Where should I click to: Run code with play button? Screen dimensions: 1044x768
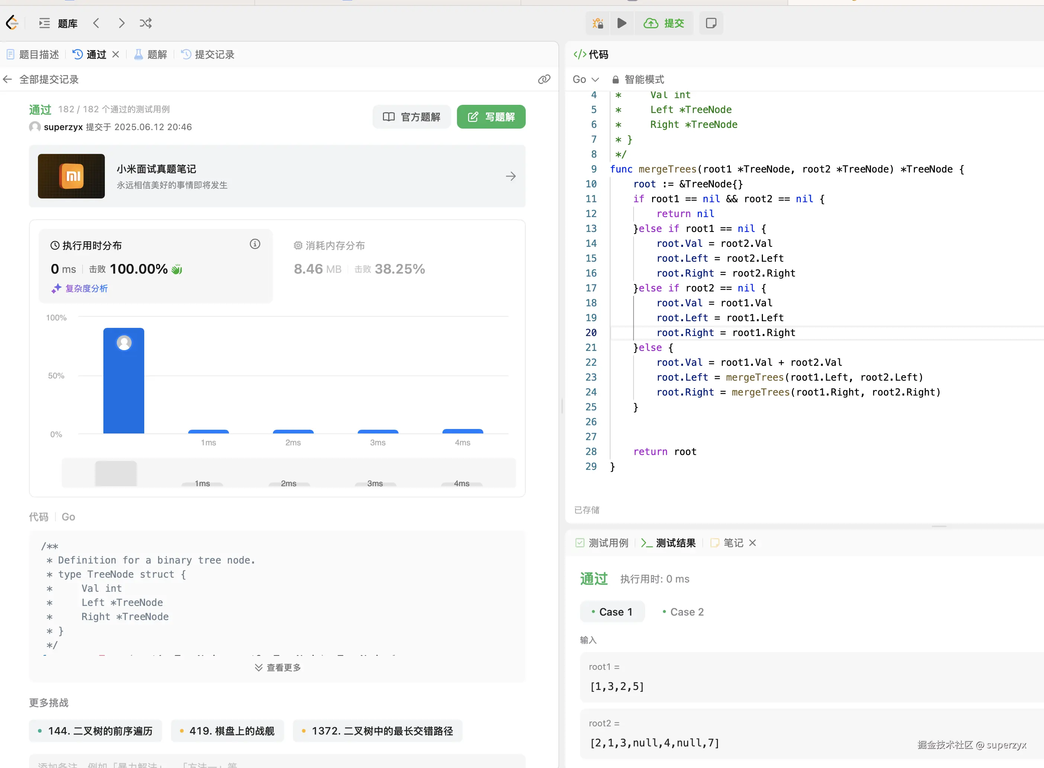pos(622,23)
